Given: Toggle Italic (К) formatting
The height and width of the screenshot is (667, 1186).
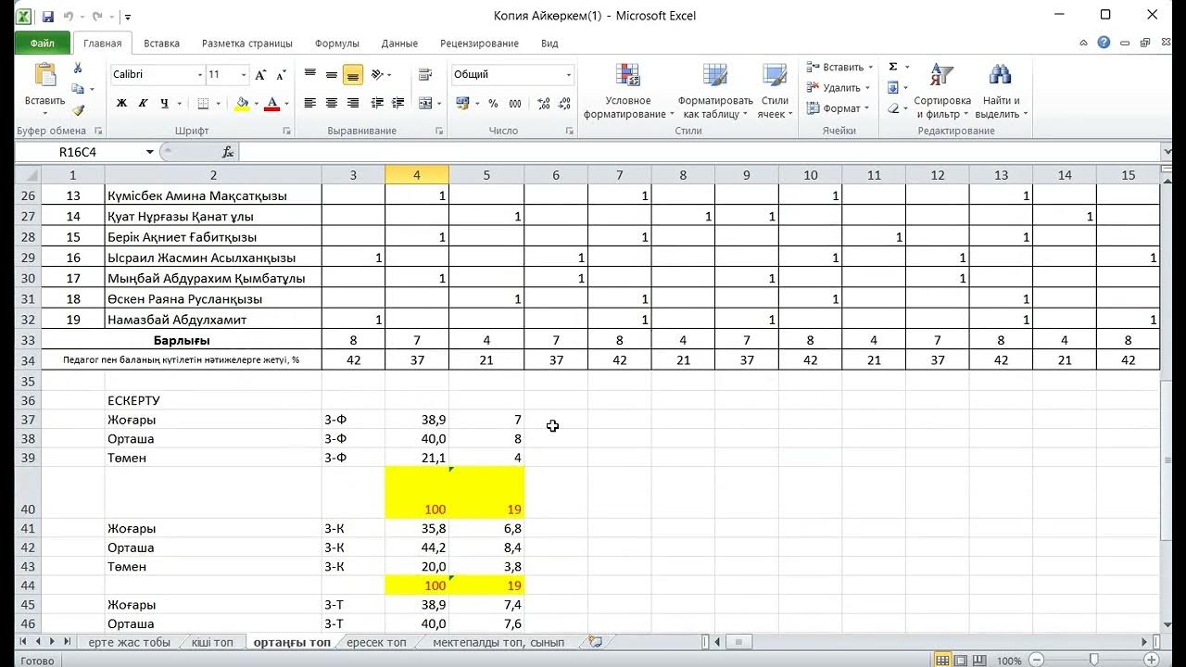Looking at the screenshot, I should (x=143, y=104).
